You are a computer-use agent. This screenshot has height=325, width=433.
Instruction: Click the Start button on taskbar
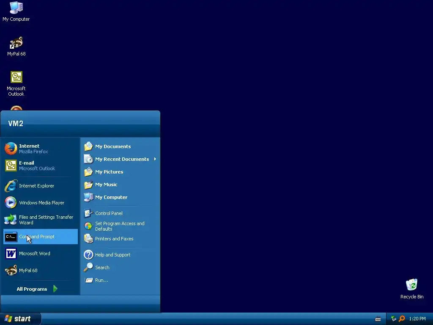[x=20, y=319]
